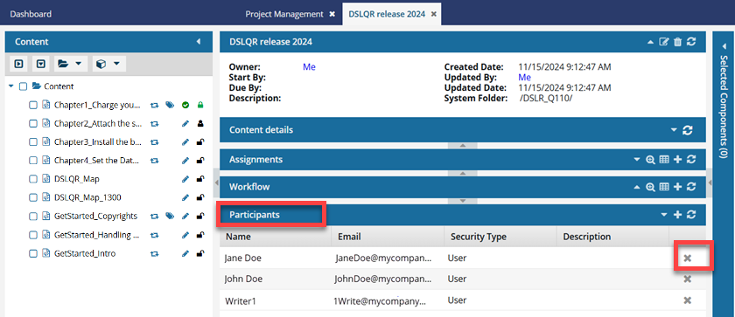Screen dimensions: 735x317
Task: Click the edit icon in DSLQR release header
Action: [x=664, y=42]
